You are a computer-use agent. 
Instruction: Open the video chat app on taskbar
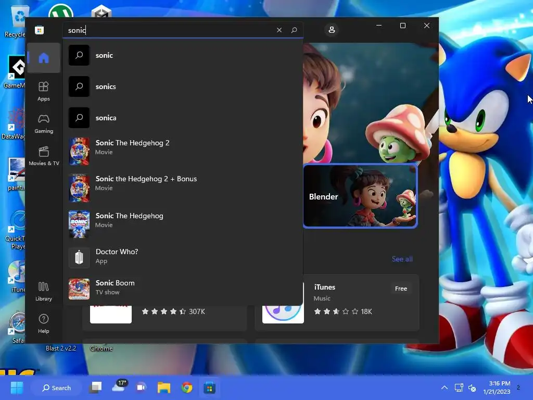click(141, 387)
